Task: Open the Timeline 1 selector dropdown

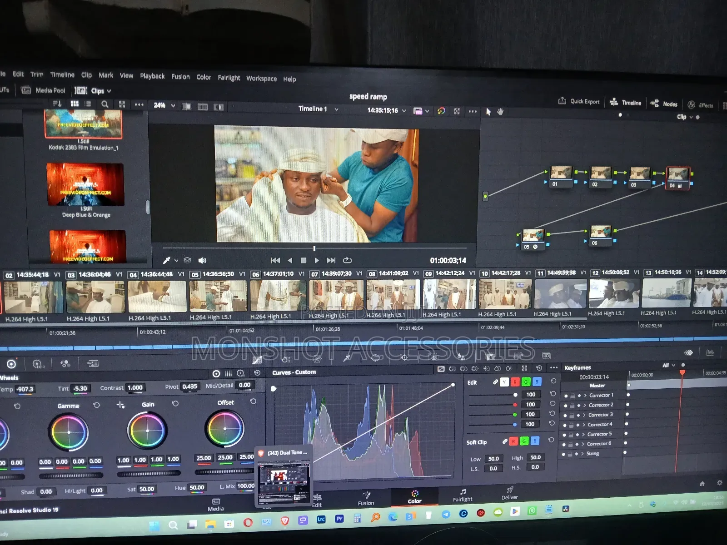Action: click(336, 109)
